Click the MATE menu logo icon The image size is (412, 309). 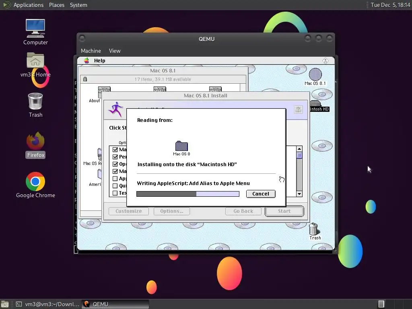[x=6, y=5]
